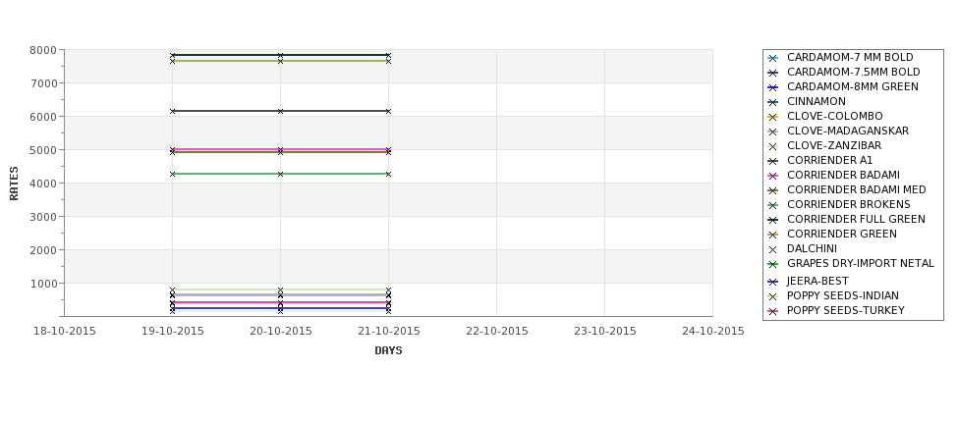Click the CORRIENDER BADAMI magenta legend marker
The height and width of the screenshot is (421, 958).
(773, 177)
